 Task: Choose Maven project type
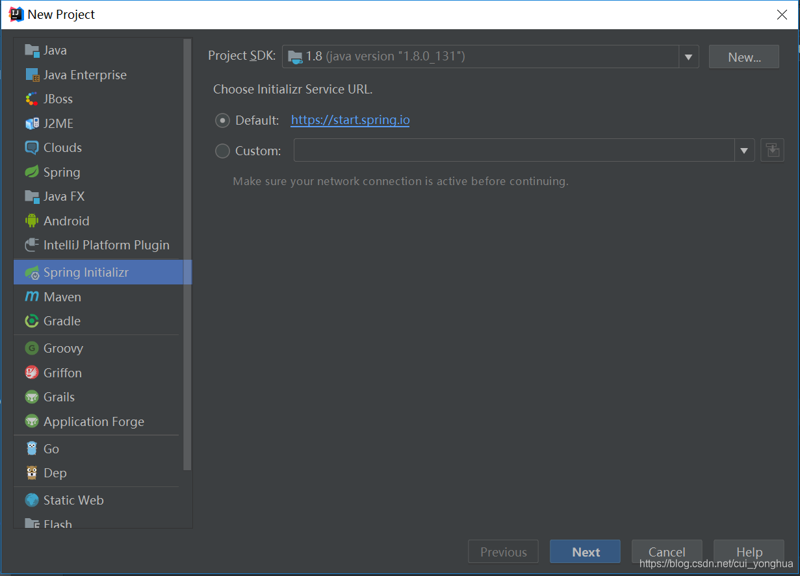pyautogui.click(x=98, y=297)
